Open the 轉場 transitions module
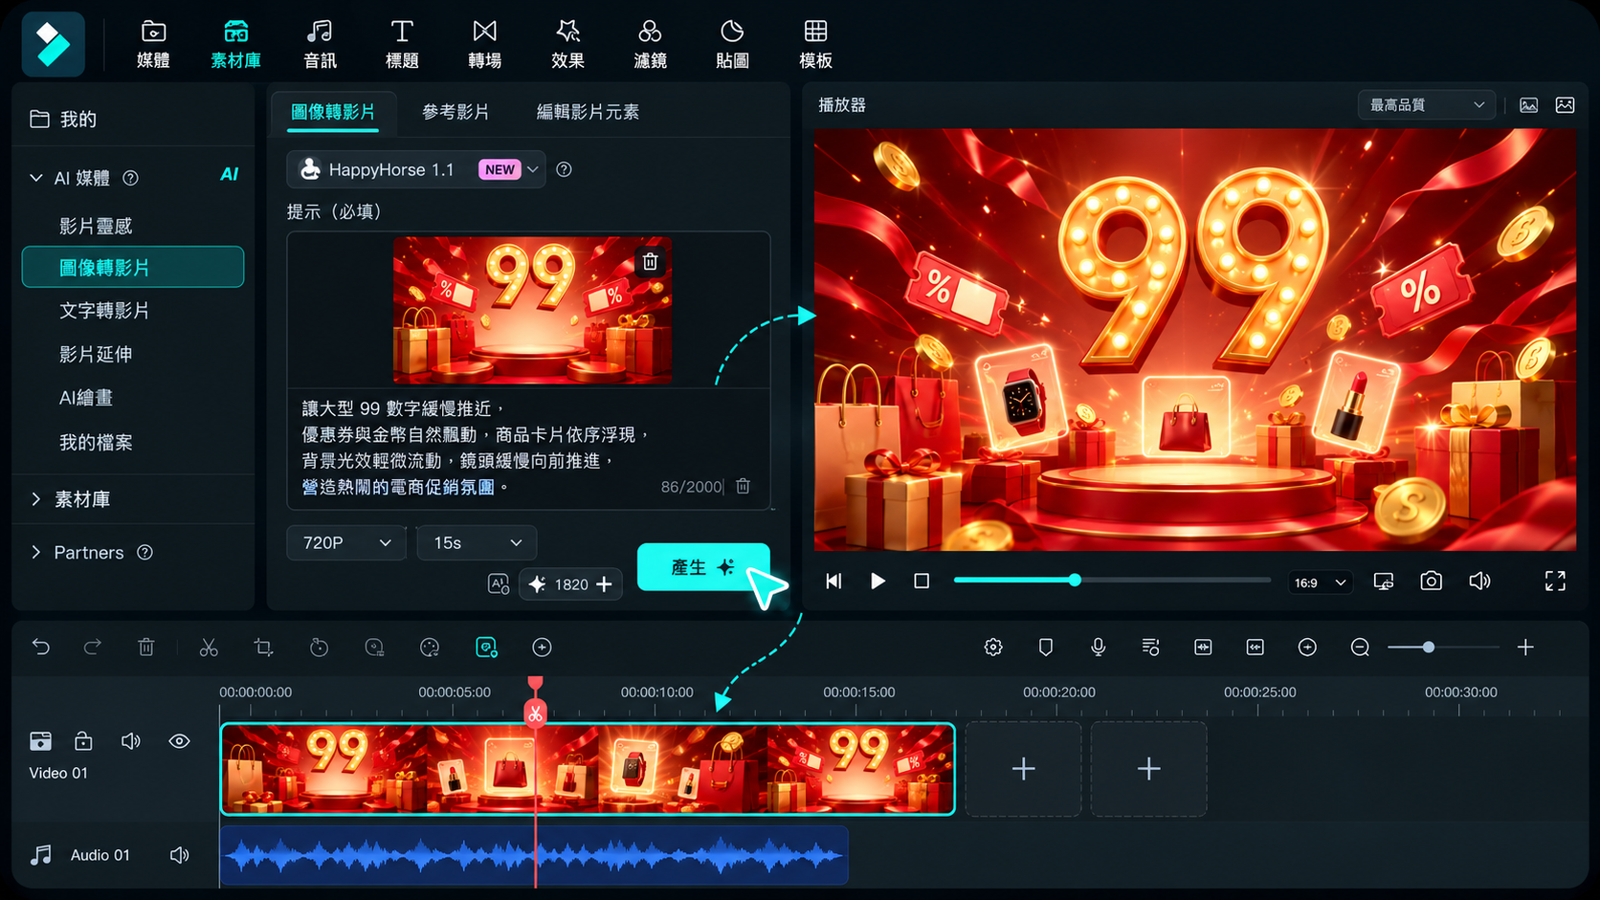The image size is (1600, 900). point(484,44)
